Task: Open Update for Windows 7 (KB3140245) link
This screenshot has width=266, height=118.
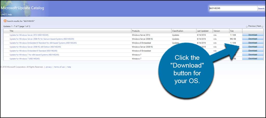Action: 25,59
